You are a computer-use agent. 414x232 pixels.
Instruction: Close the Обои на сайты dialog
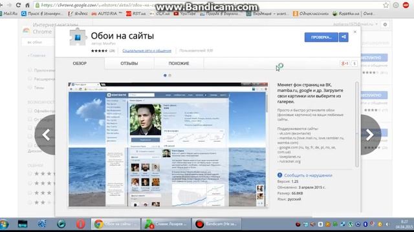(x=355, y=32)
